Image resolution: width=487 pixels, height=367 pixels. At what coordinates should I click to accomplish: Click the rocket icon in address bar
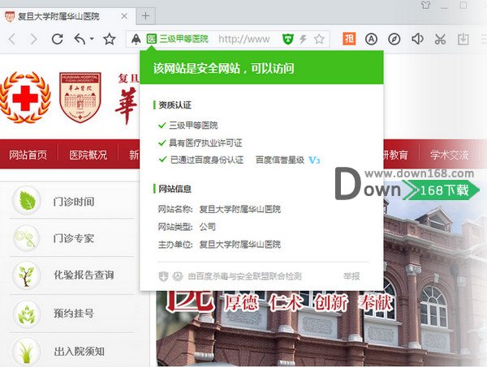pyautogui.click(x=136, y=39)
